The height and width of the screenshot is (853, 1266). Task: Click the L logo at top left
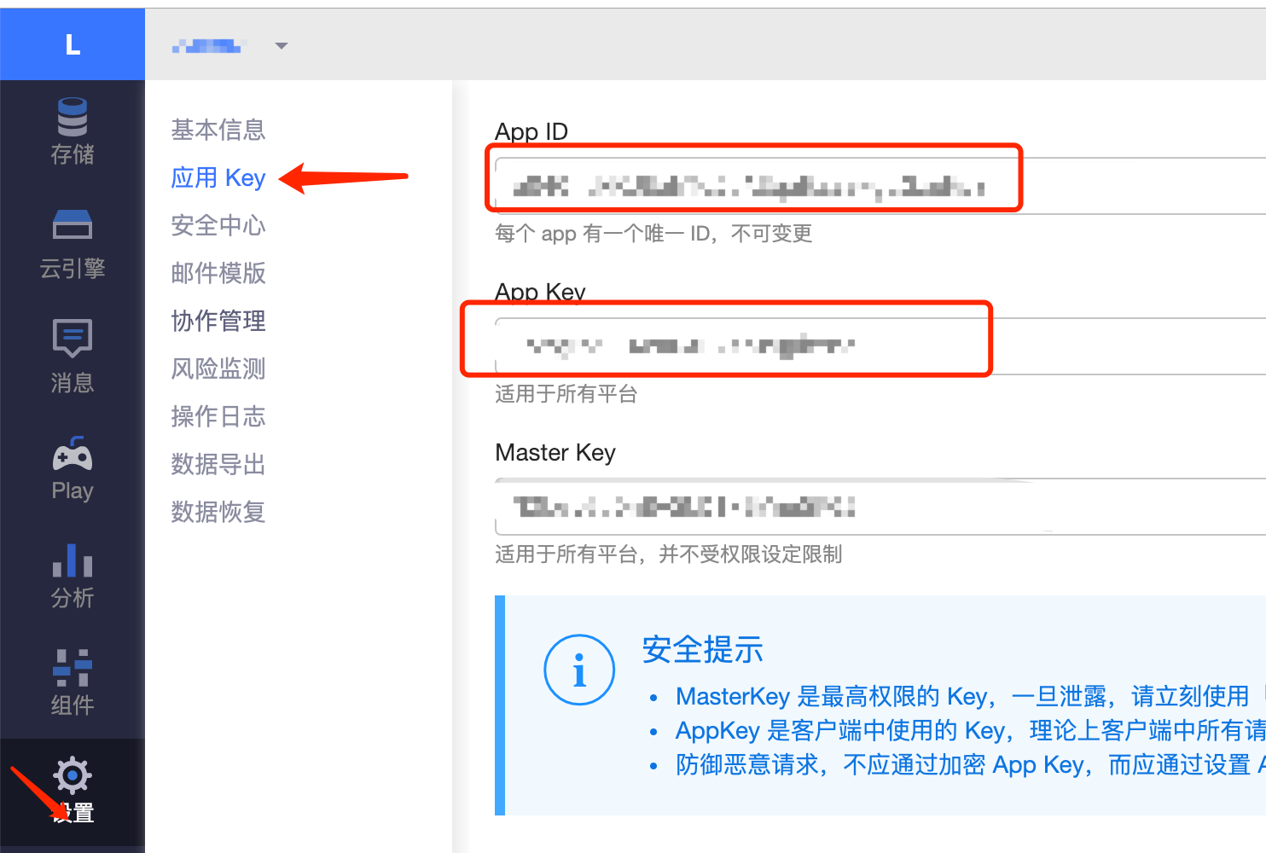click(72, 44)
